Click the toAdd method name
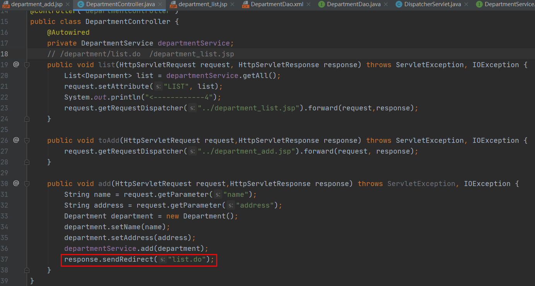Screen dimensions: 535x286 point(109,140)
